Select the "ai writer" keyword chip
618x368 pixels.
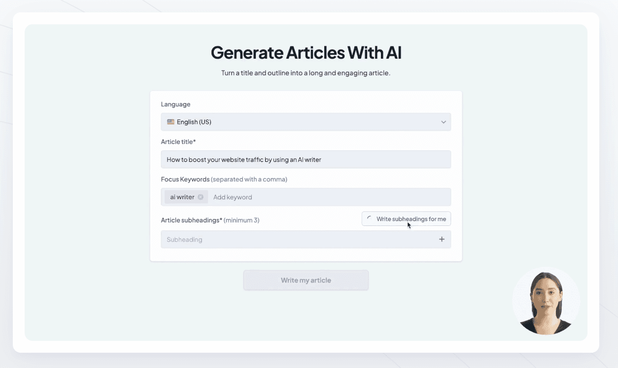[181, 196]
